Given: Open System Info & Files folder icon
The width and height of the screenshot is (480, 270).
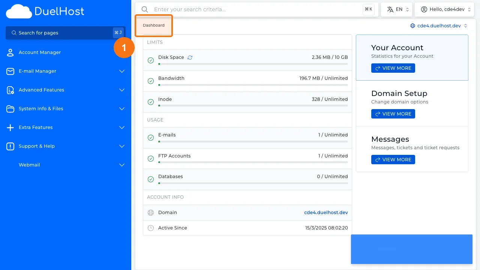Looking at the screenshot, I should click(10, 109).
